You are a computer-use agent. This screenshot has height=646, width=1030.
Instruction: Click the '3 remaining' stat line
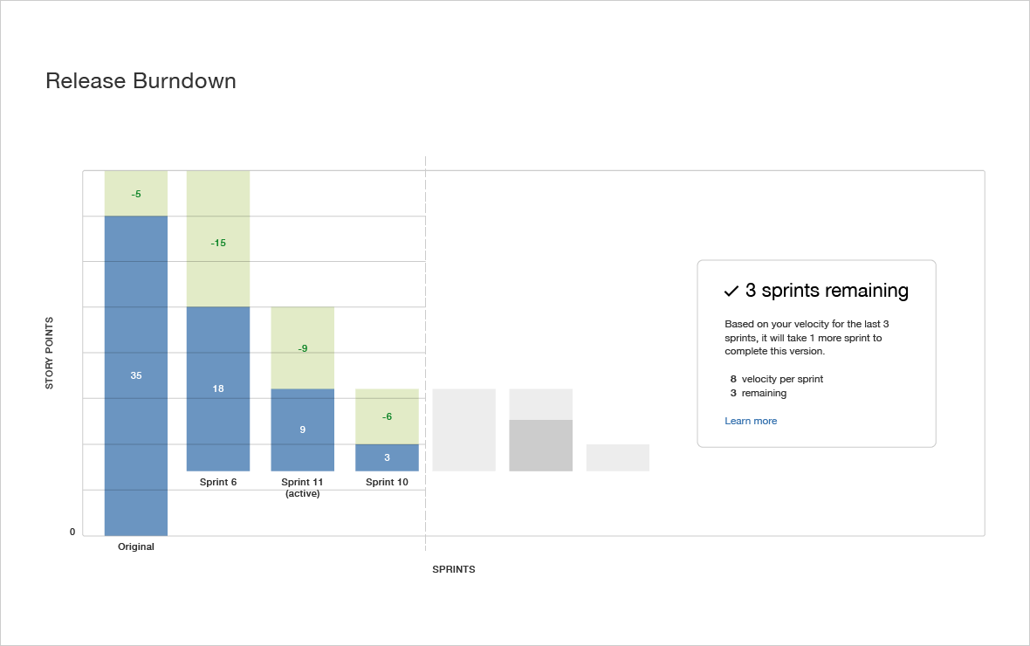click(x=758, y=393)
